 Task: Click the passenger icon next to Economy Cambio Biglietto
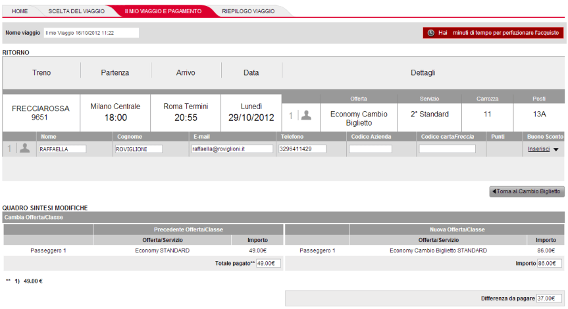click(x=306, y=115)
